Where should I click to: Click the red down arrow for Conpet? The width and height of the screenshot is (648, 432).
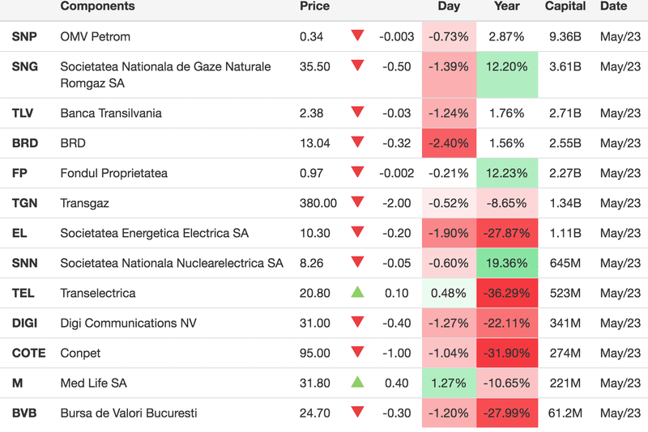(357, 352)
